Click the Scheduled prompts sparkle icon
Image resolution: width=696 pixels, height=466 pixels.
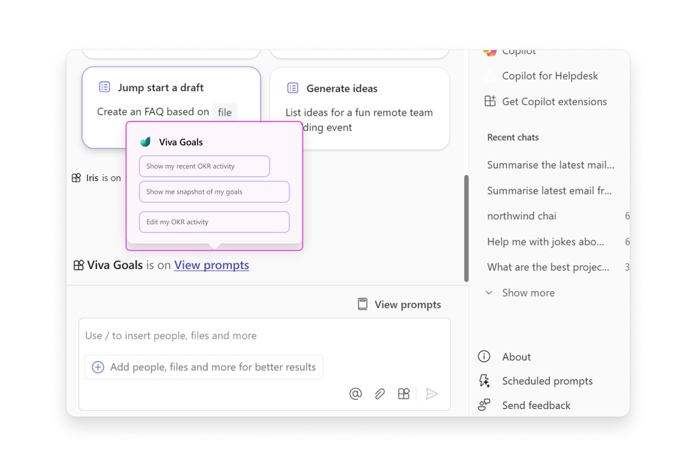click(484, 381)
